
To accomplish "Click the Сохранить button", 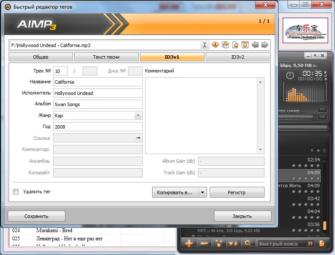I will point(36,216).
